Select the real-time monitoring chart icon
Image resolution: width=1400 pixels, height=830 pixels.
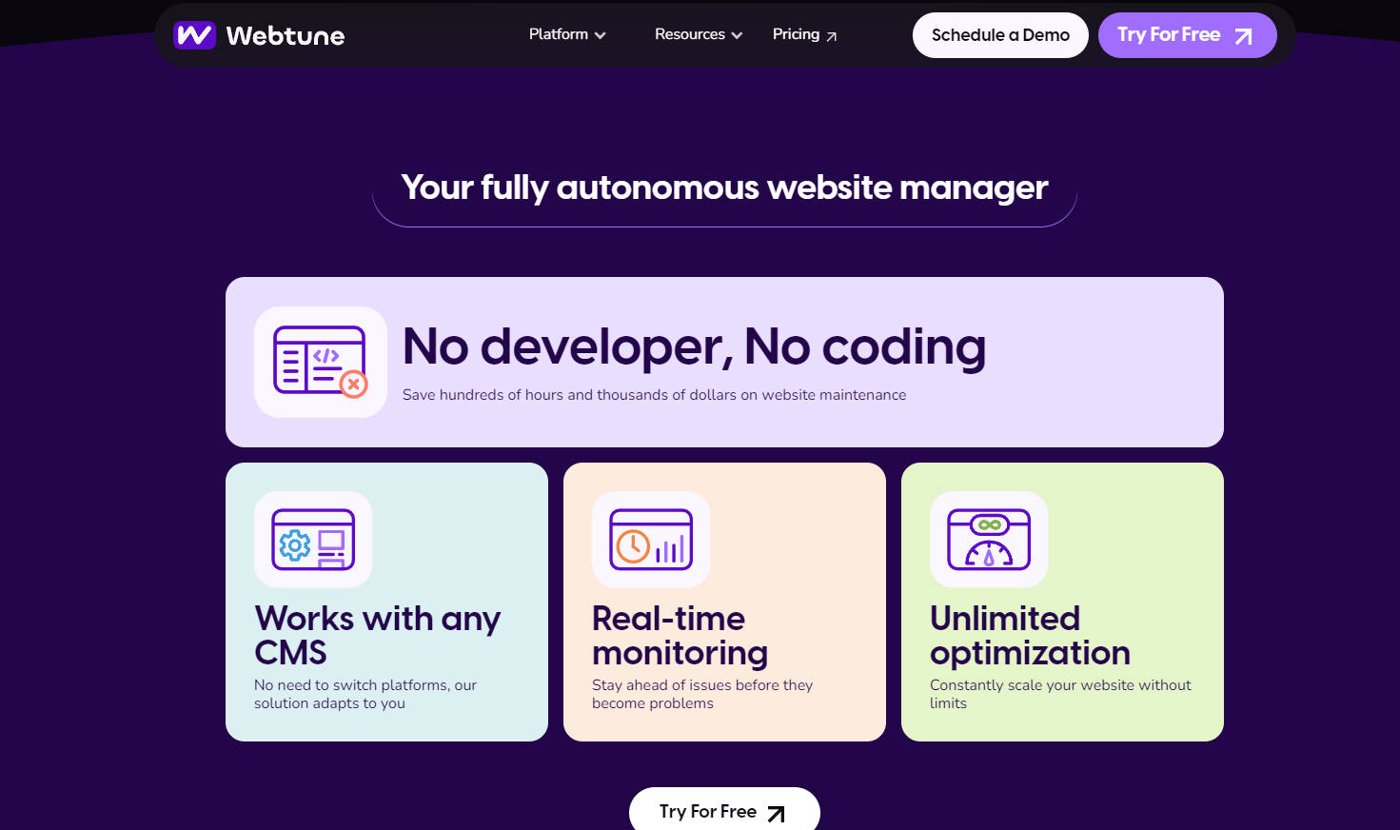[651, 539]
